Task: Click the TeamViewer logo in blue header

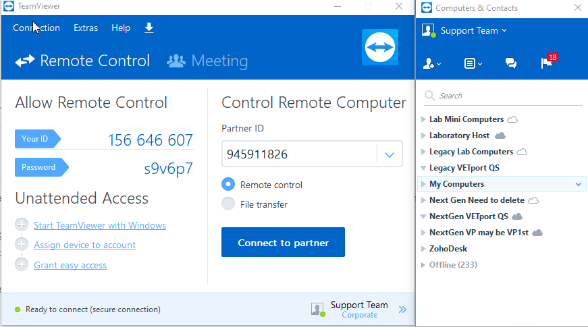Action: 380,47
